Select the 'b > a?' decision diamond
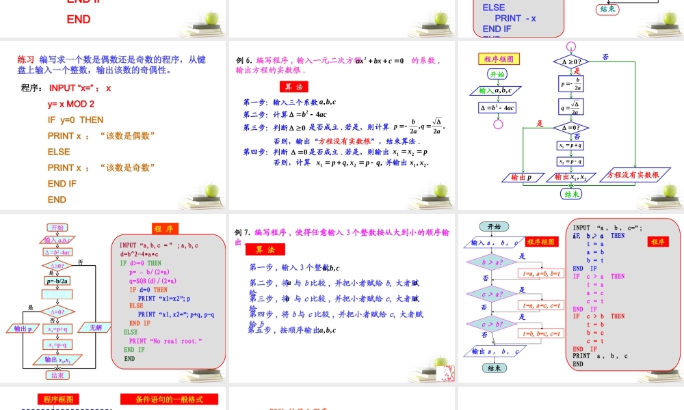684x410 pixels. click(492, 262)
